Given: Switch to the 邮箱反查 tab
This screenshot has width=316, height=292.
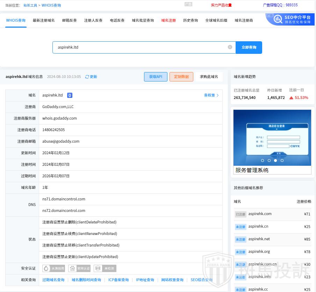Looking at the screenshot, I should click(69, 21).
